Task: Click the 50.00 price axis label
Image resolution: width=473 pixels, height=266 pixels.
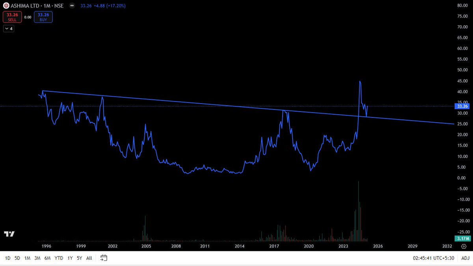Action: pyautogui.click(x=462, y=70)
